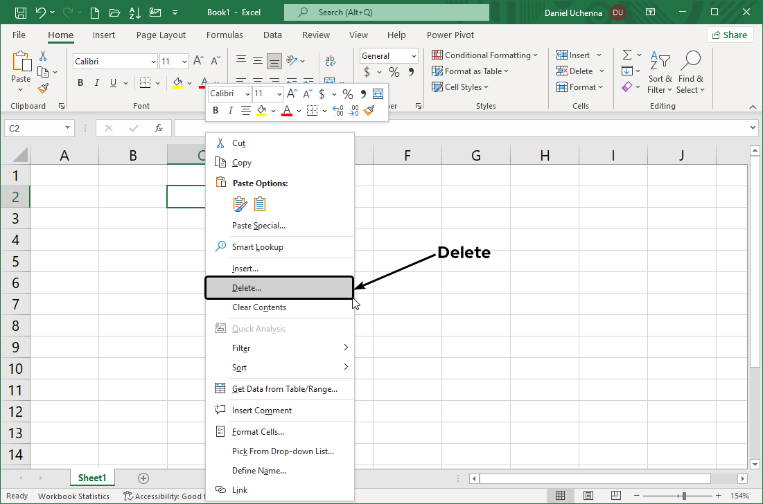Click the Format Painter in the mini toolbar
The width and height of the screenshot is (763, 504).
[x=369, y=111]
